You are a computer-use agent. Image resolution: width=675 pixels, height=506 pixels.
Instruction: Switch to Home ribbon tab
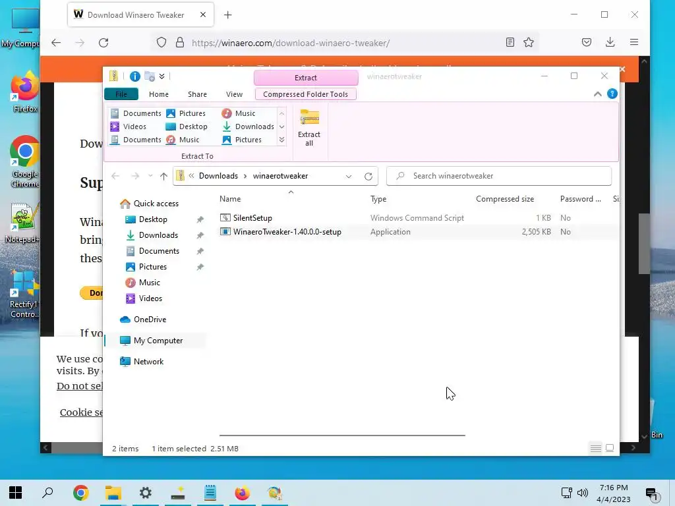(x=159, y=94)
